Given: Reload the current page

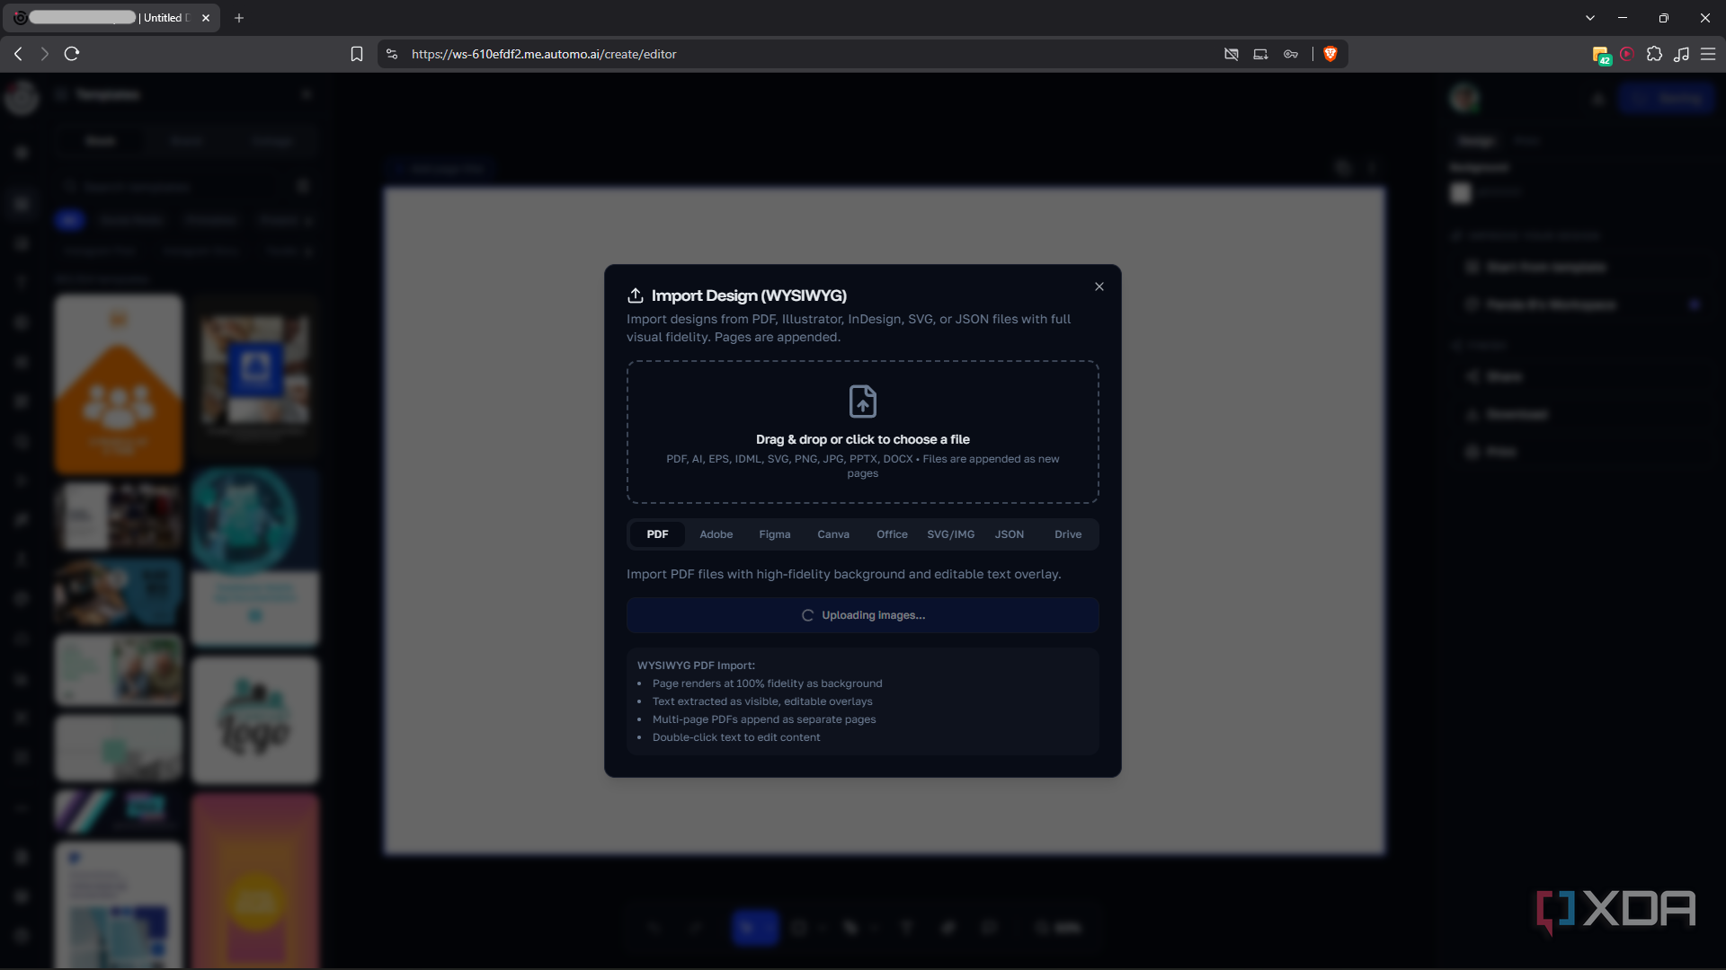Looking at the screenshot, I should tap(72, 54).
